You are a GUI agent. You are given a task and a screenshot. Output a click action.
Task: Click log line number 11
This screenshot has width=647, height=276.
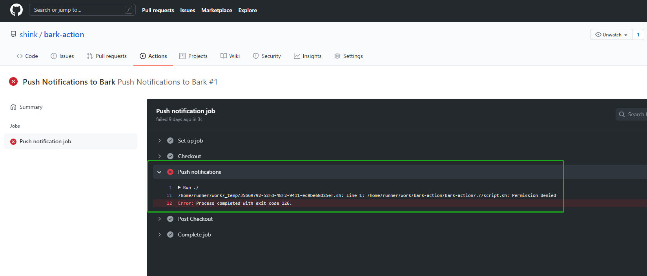[x=169, y=195]
